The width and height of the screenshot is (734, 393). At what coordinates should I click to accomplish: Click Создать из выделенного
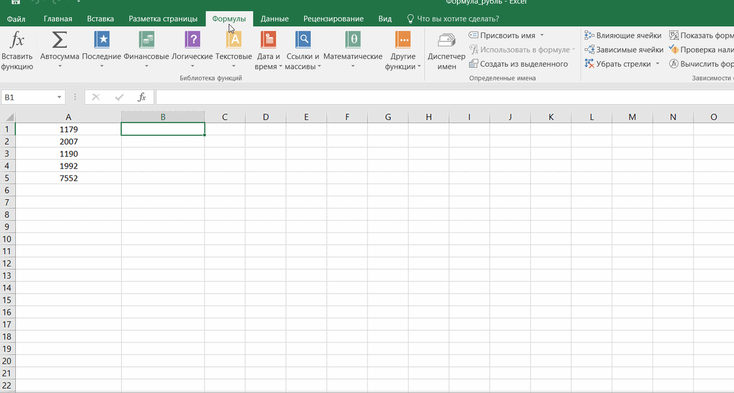click(x=519, y=64)
